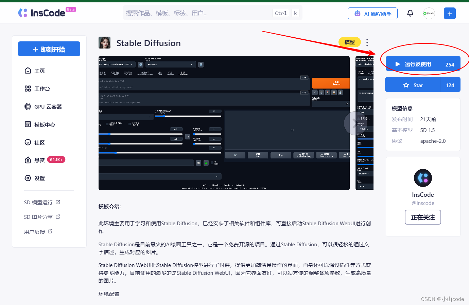Click the Stable Diffusion title
The image size is (469, 305).
[x=149, y=43]
